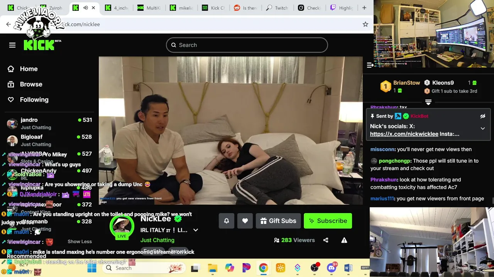Click username pongchongp in chat

395,161
